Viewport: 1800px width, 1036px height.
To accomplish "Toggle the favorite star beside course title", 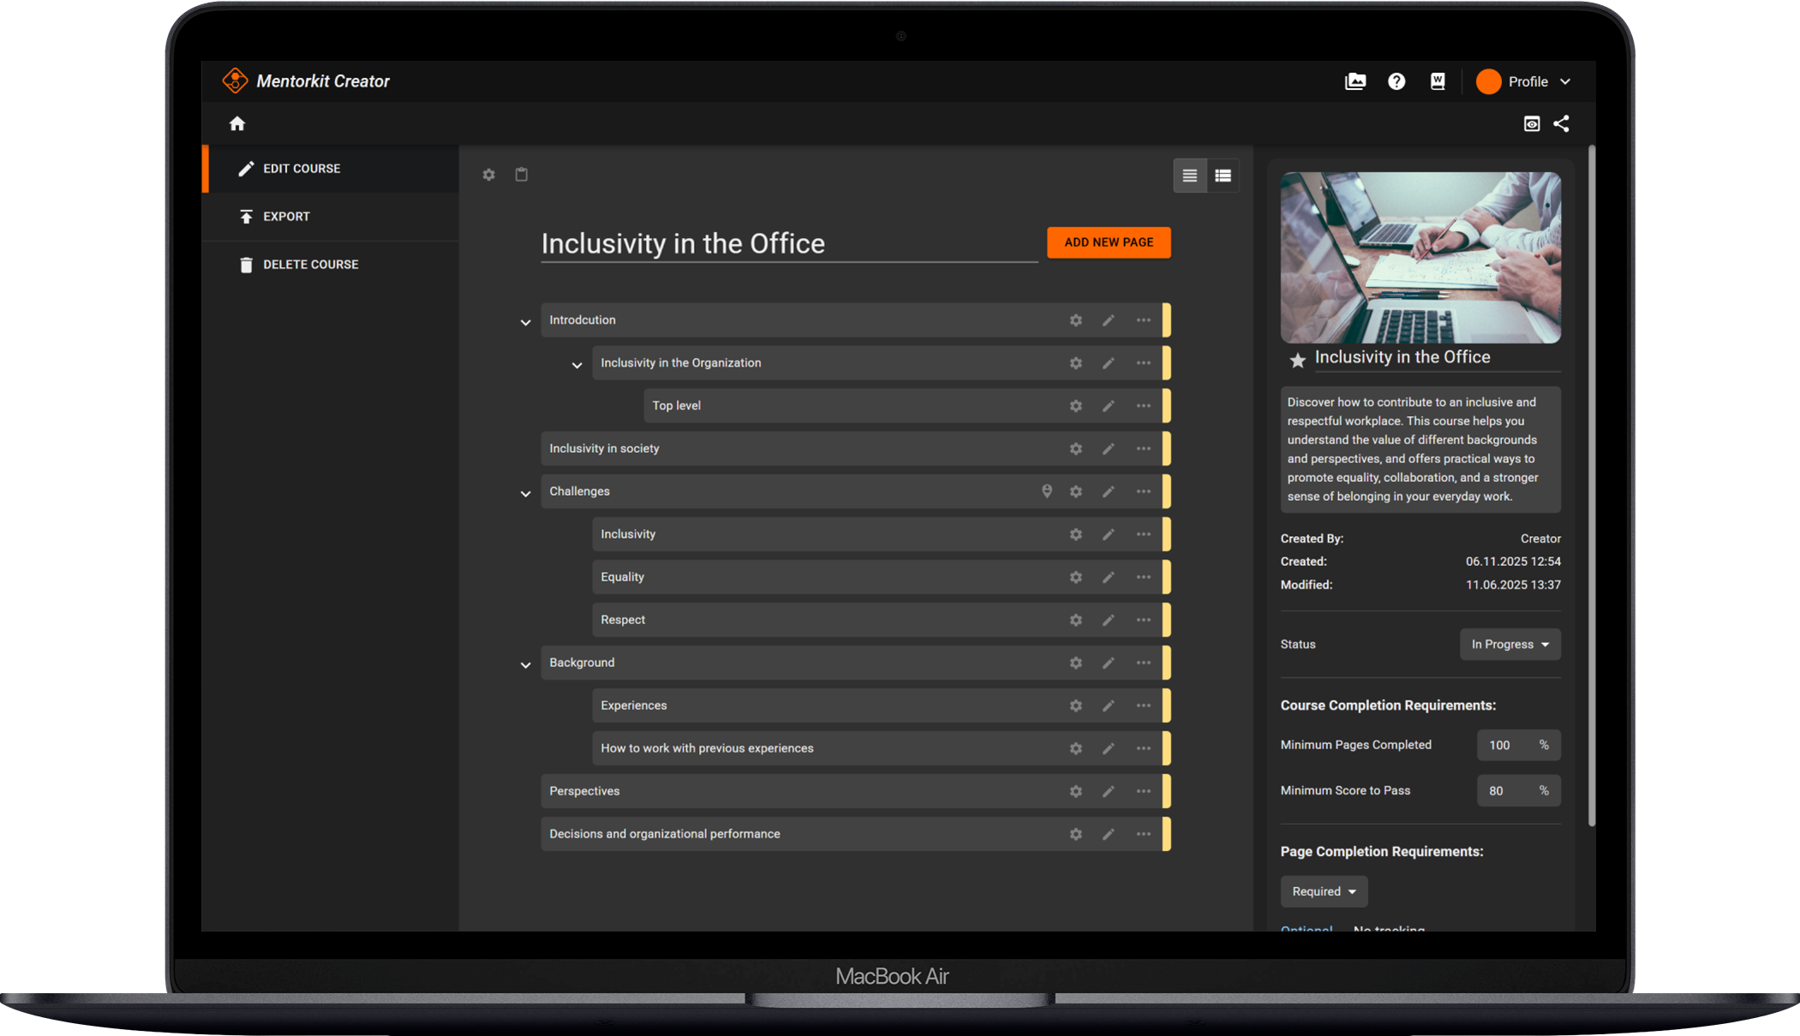I will click(1297, 360).
